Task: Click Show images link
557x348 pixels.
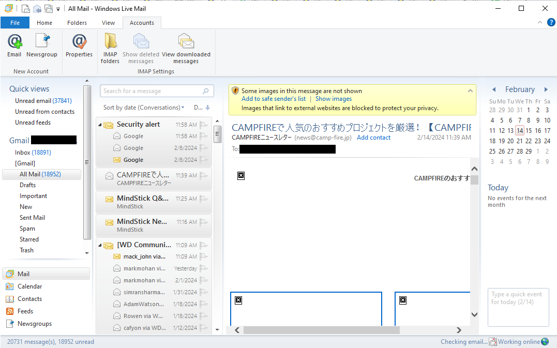Action: tap(334, 99)
